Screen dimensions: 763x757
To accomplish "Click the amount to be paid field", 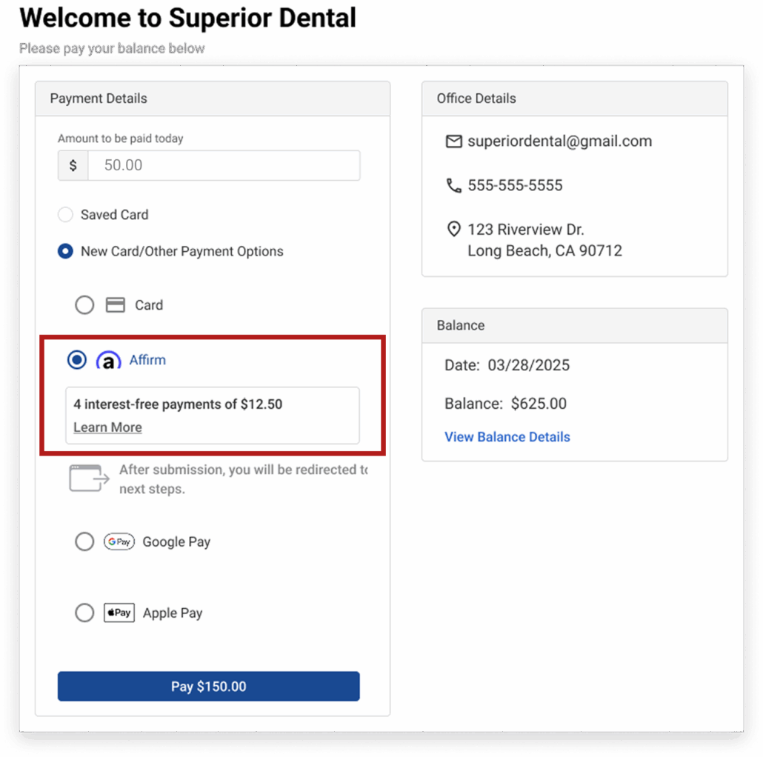I will point(223,166).
